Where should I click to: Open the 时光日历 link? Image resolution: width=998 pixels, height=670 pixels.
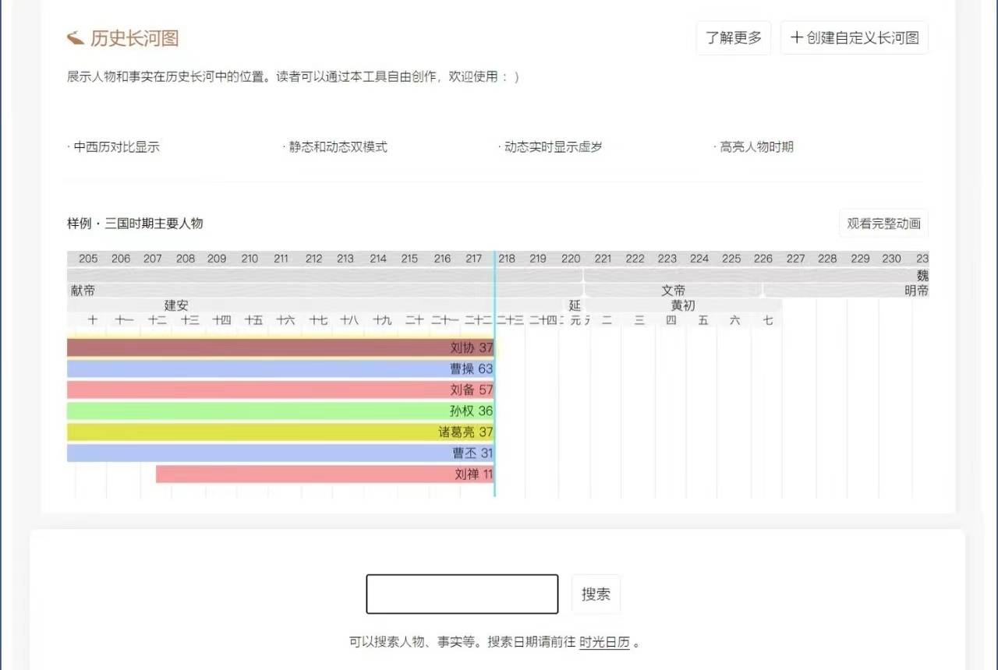click(x=604, y=643)
